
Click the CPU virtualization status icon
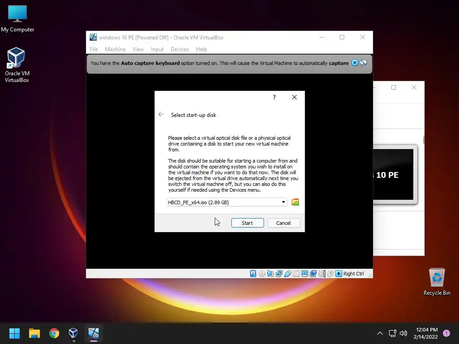point(322,274)
